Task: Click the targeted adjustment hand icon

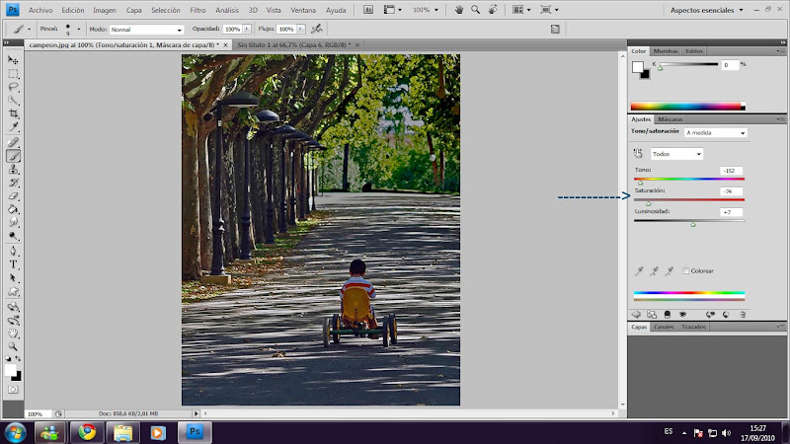Action: 638,154
